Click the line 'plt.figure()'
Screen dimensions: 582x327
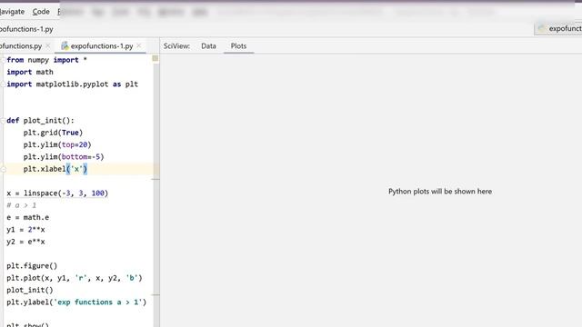(32, 266)
